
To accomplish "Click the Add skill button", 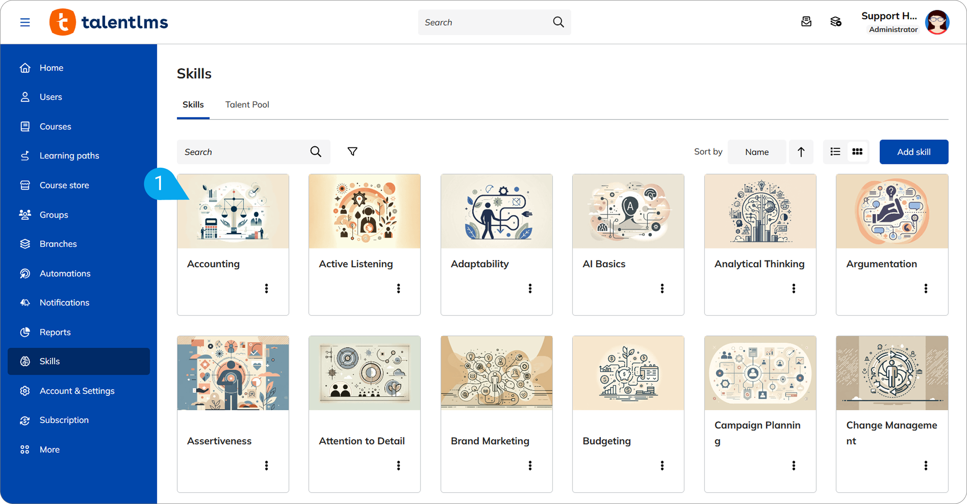I will [914, 152].
